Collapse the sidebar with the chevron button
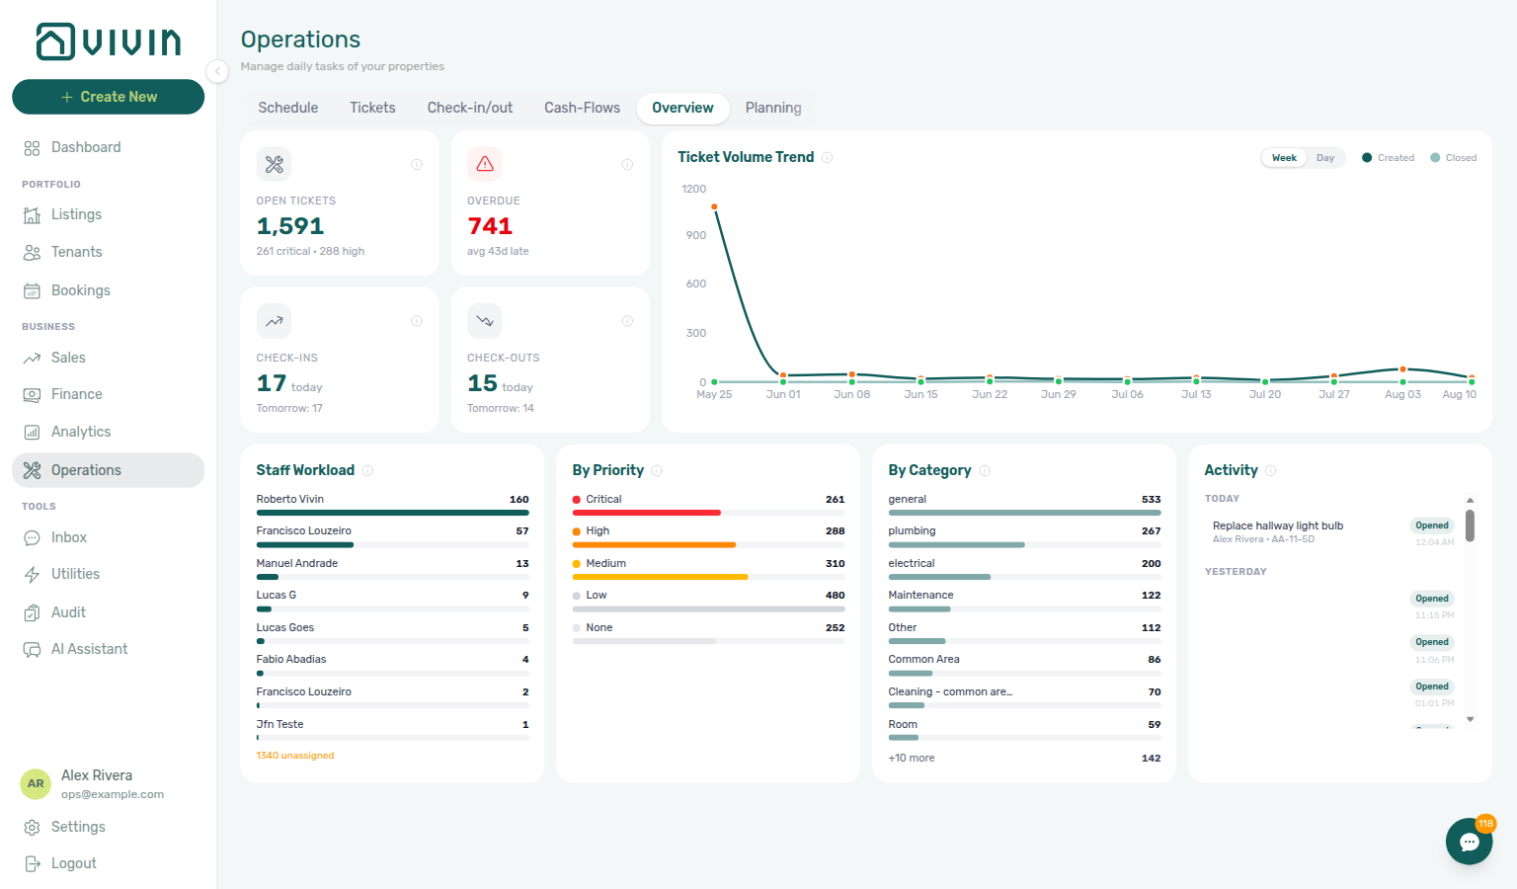 pyautogui.click(x=217, y=70)
